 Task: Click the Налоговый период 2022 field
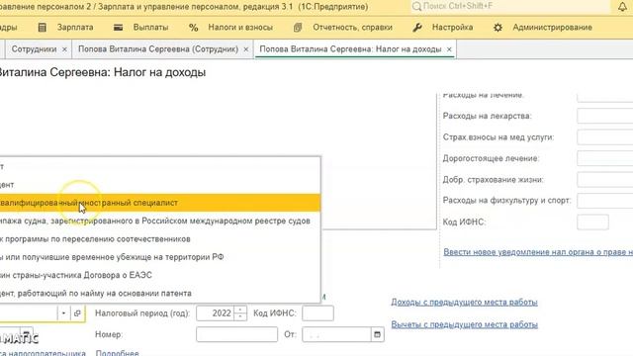tap(216, 313)
